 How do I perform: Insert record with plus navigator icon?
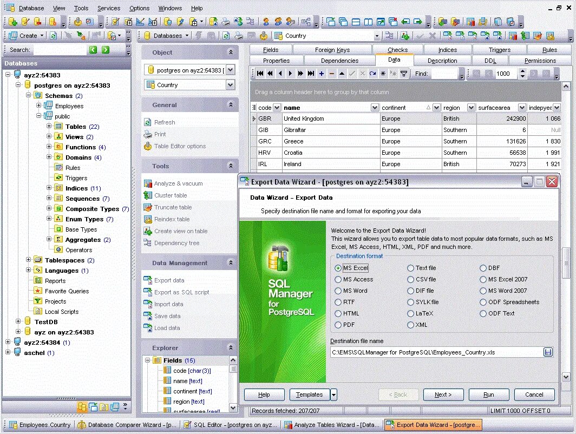coord(322,74)
